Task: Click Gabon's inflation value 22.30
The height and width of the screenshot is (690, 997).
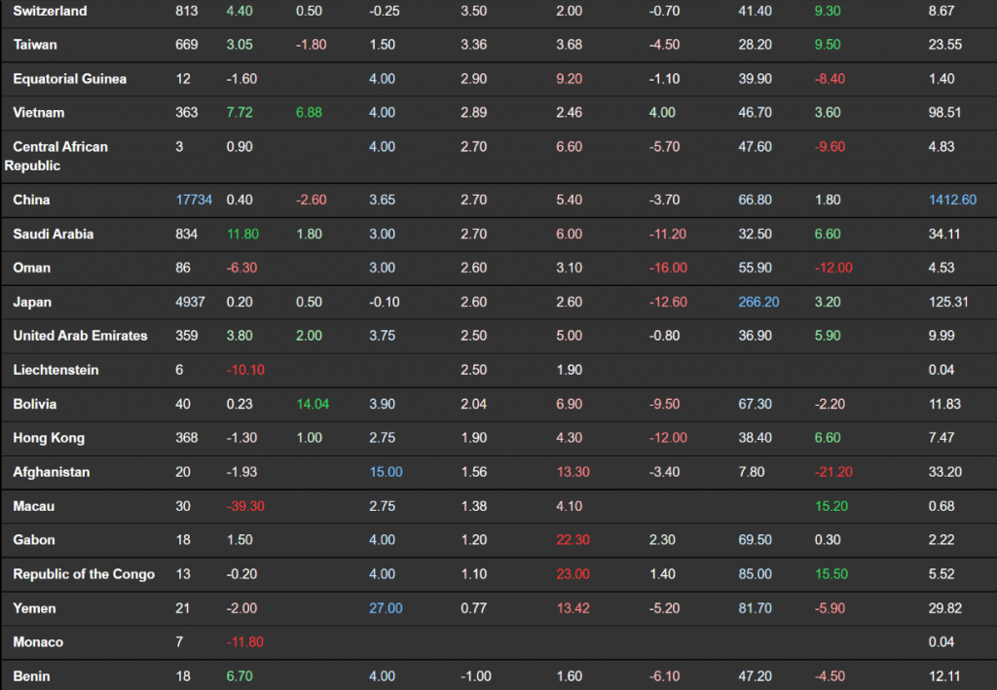Action: pos(572,540)
